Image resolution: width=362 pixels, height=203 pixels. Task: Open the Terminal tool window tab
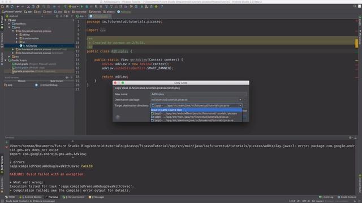pos(52,197)
